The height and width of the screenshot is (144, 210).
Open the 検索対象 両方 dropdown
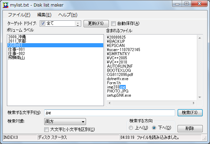point(65,122)
